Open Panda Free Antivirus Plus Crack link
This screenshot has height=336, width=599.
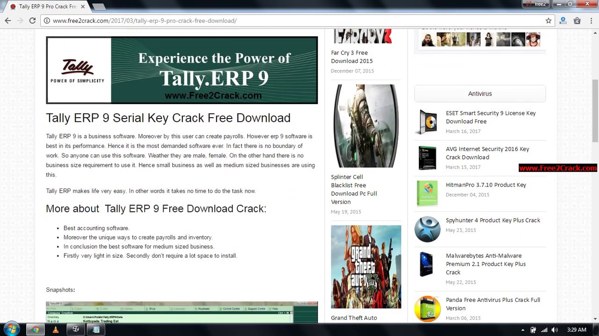tap(493, 304)
